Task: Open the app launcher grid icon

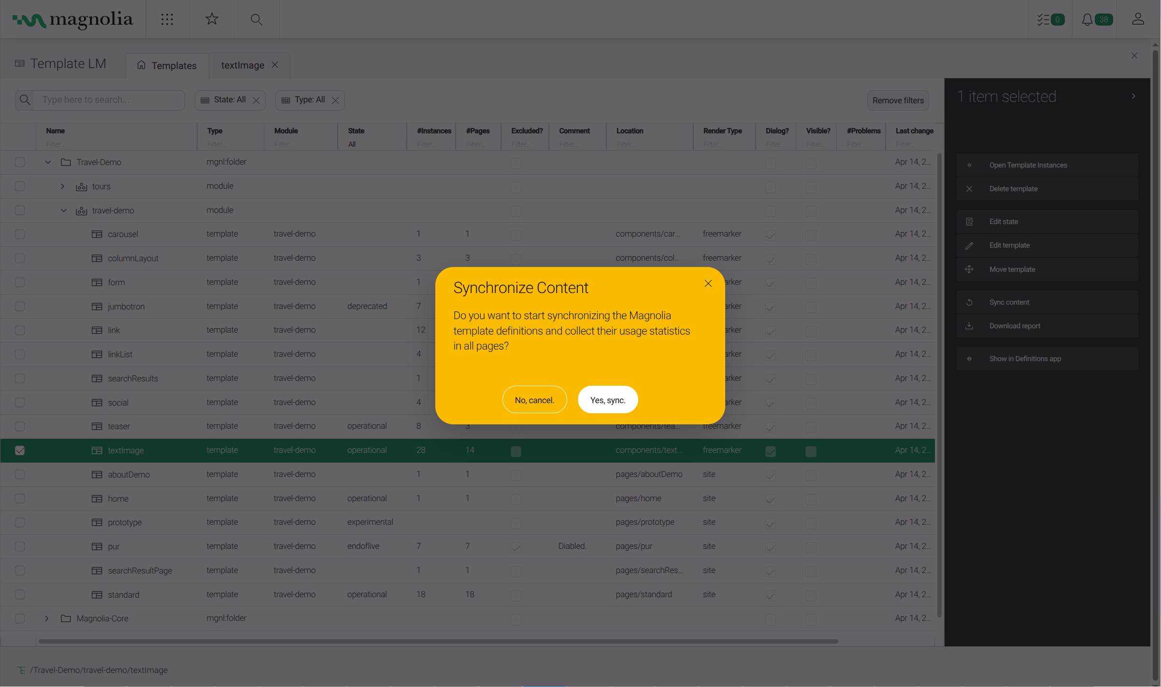Action: (x=167, y=19)
